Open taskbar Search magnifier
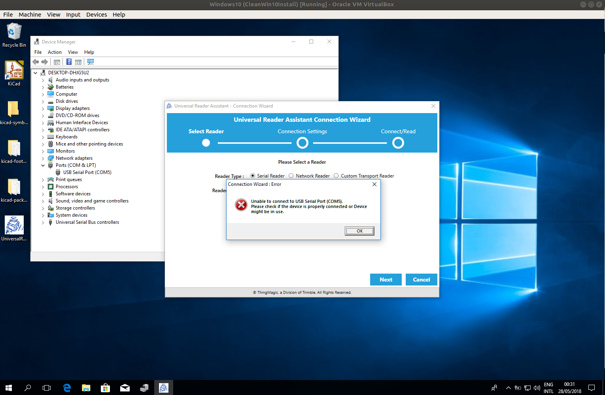The height and width of the screenshot is (395, 605). point(28,388)
